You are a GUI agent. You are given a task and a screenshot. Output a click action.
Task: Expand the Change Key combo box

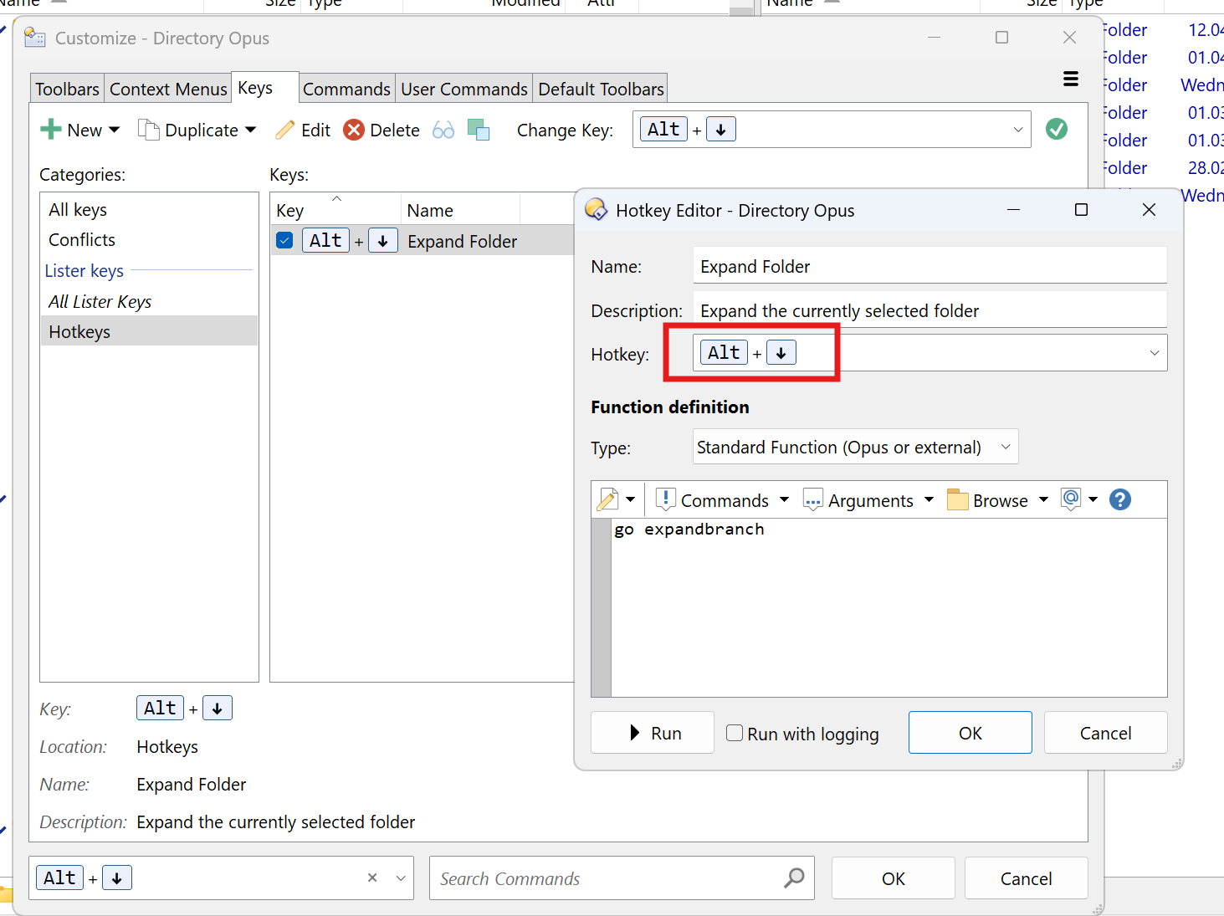click(x=1018, y=130)
